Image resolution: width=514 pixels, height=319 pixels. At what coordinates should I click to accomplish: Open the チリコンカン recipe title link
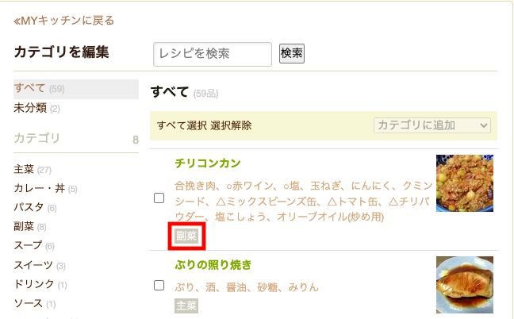208,163
